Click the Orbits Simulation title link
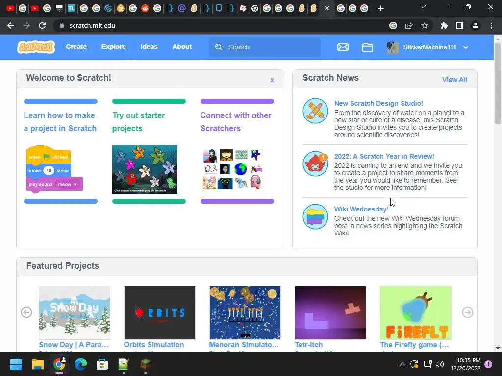This screenshot has width=502, height=376. 154,345
